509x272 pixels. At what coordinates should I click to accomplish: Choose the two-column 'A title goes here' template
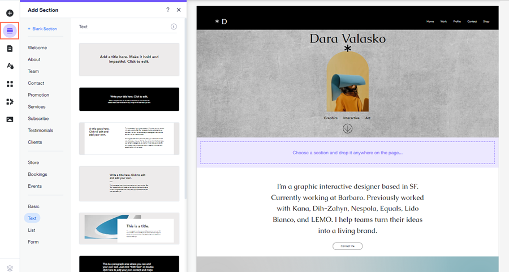(x=129, y=139)
